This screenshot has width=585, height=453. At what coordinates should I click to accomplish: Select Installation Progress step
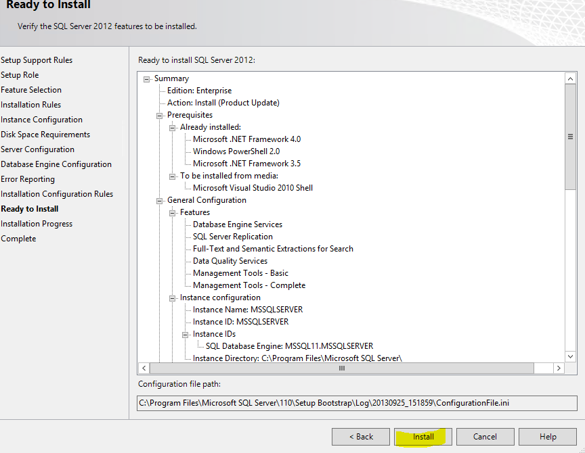point(37,224)
